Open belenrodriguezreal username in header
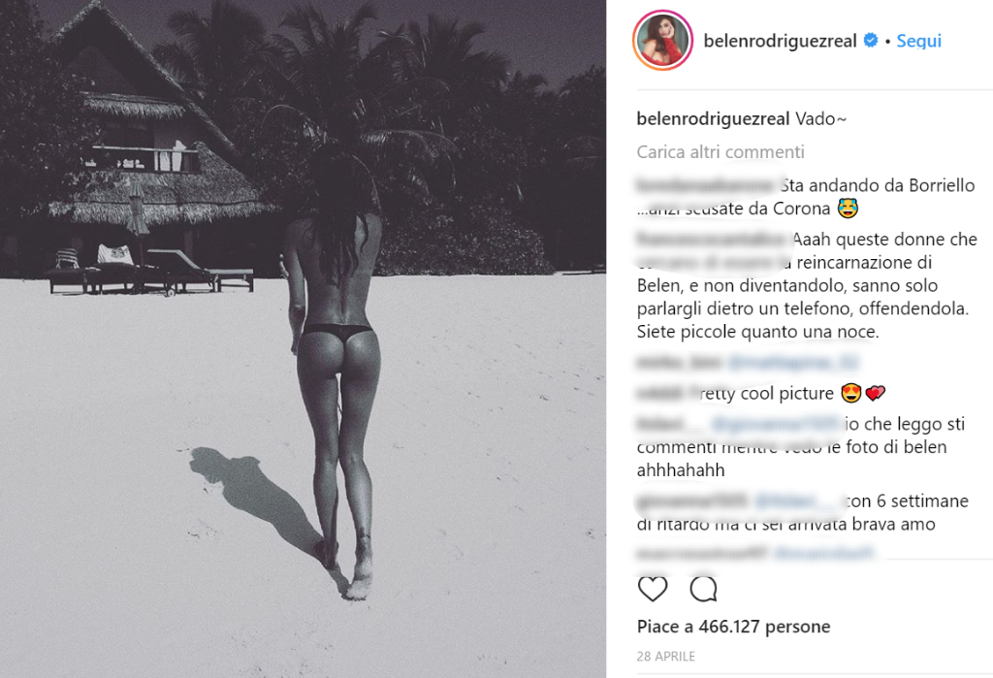The height and width of the screenshot is (678, 993). point(780,41)
